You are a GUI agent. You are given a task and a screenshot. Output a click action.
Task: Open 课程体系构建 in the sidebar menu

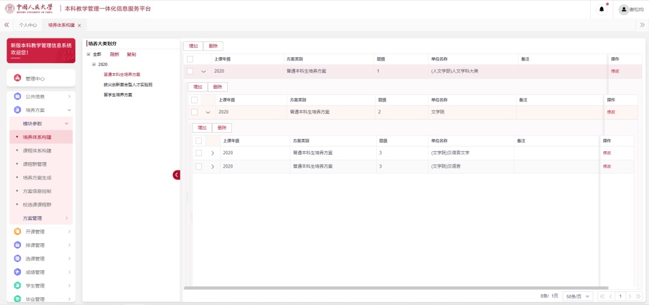point(37,151)
